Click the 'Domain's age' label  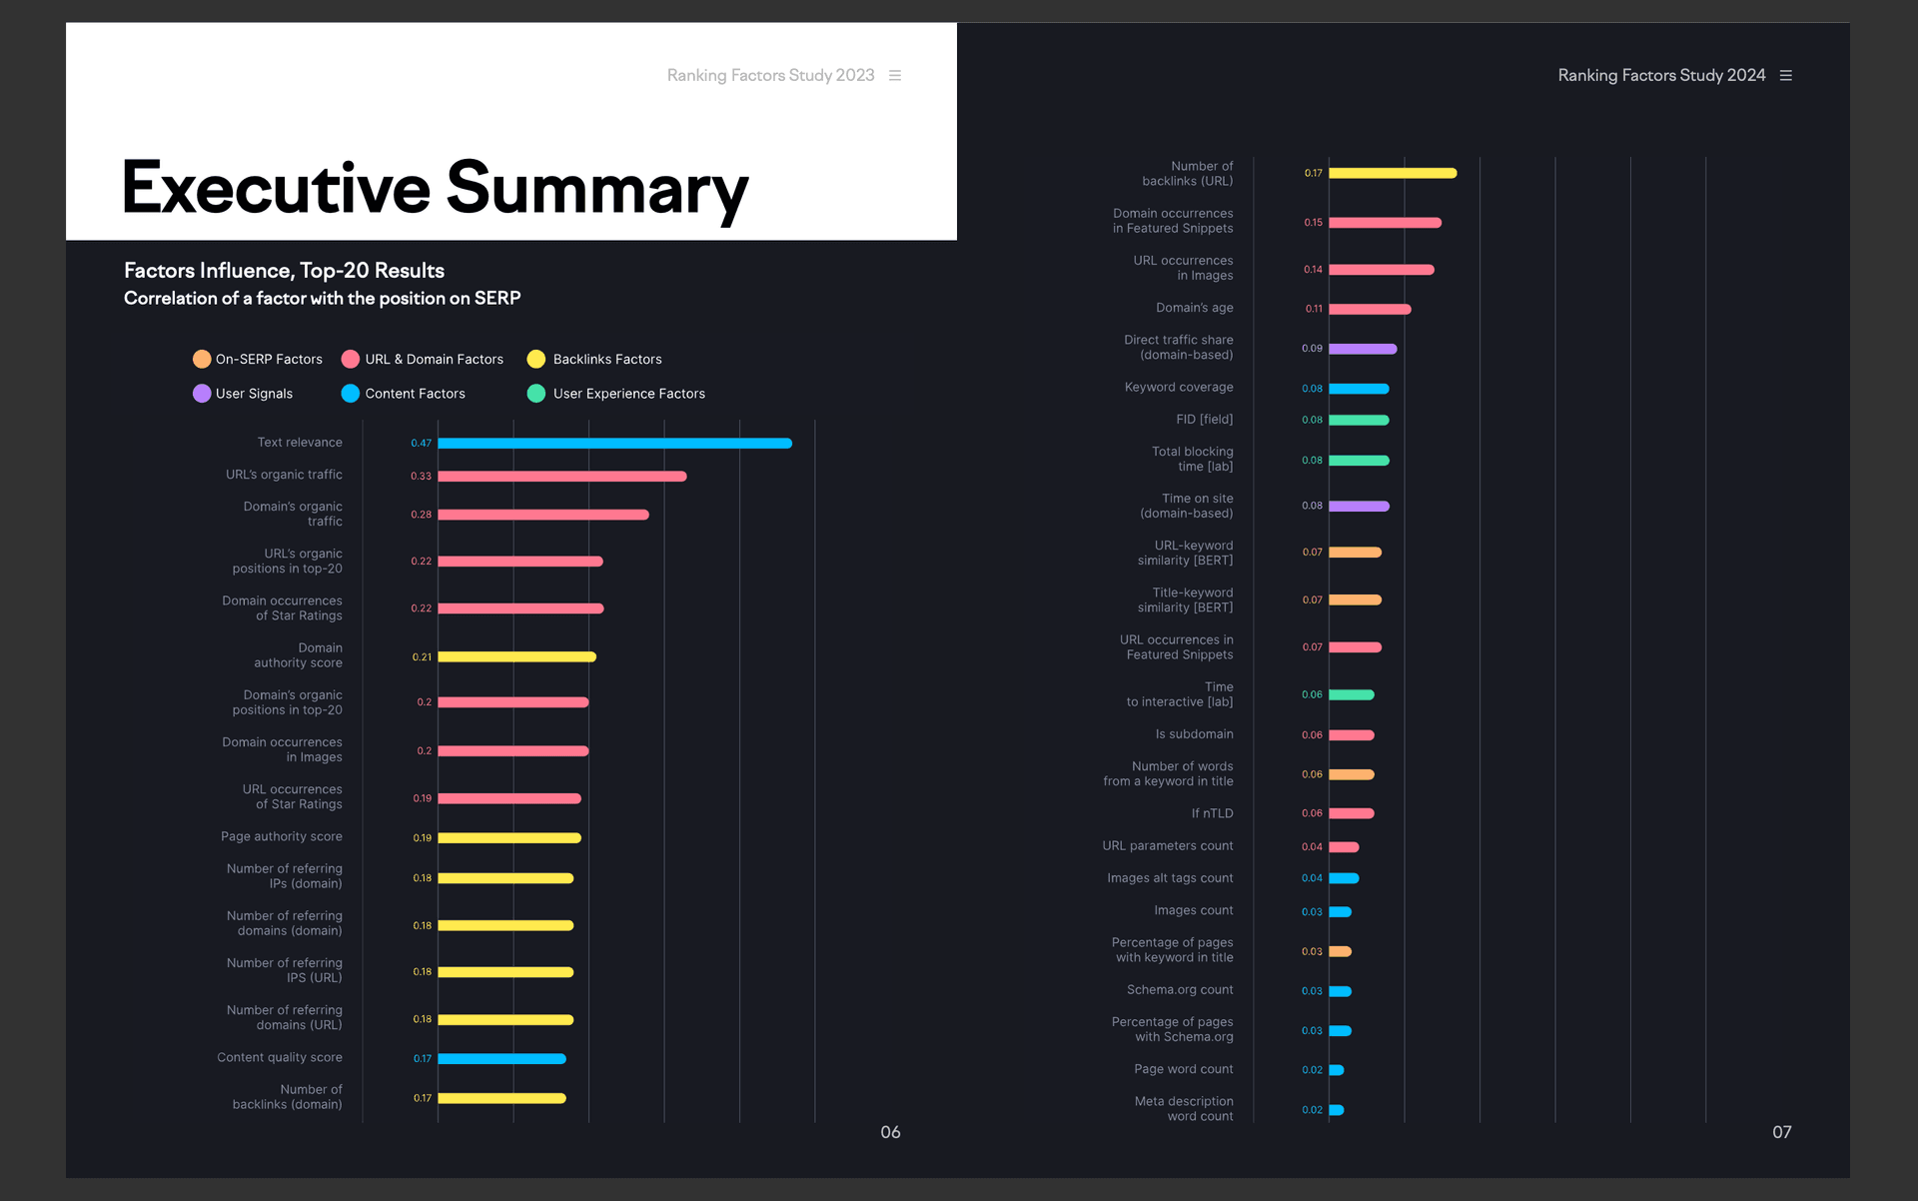pyautogui.click(x=1195, y=308)
